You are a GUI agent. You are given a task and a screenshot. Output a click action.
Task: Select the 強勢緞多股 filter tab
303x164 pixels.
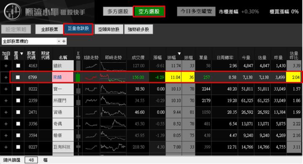click(x=138, y=29)
